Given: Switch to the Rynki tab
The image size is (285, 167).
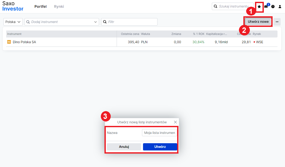Looking at the screenshot, I should [x=59, y=6].
